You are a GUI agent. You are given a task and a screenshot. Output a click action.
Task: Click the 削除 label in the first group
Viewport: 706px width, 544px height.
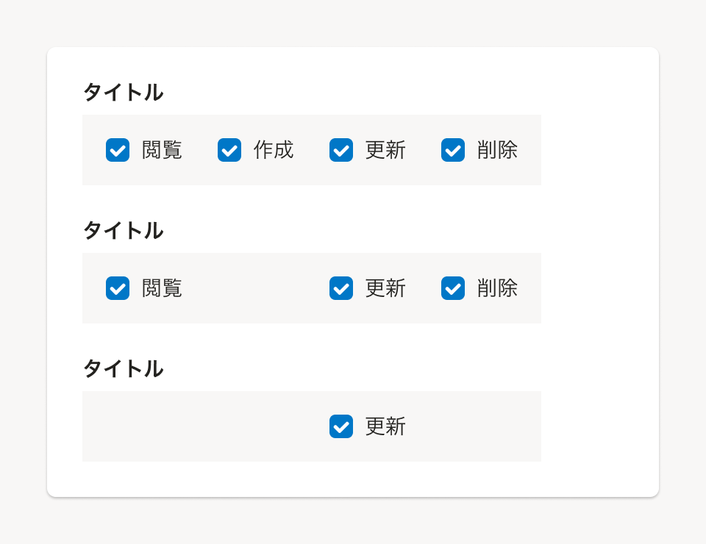pos(499,150)
